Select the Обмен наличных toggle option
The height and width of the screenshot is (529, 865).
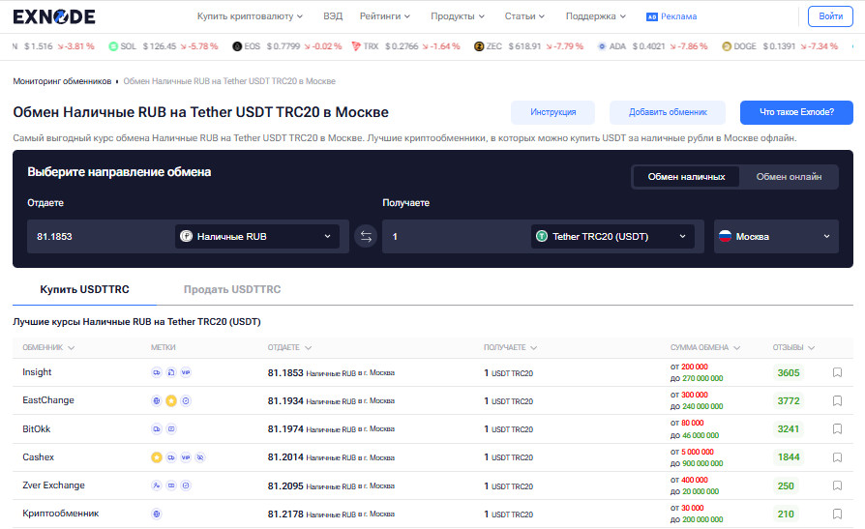(x=686, y=177)
